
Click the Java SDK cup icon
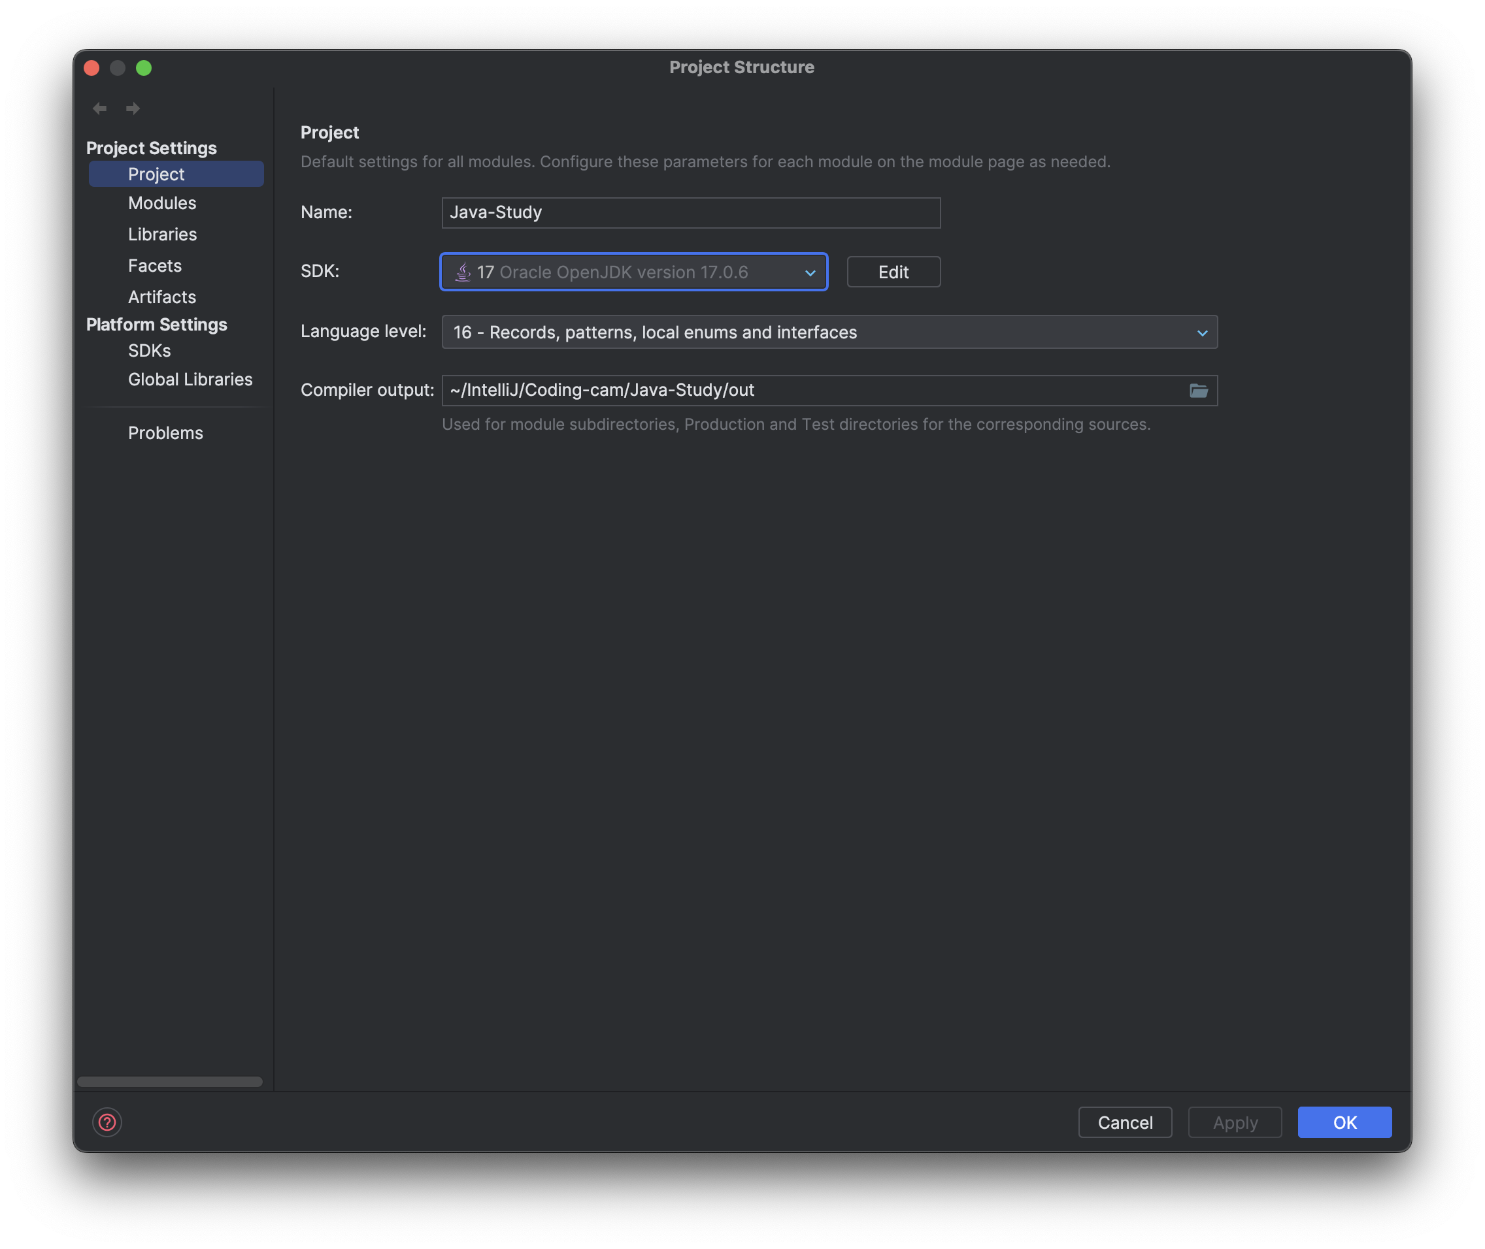coord(463,272)
